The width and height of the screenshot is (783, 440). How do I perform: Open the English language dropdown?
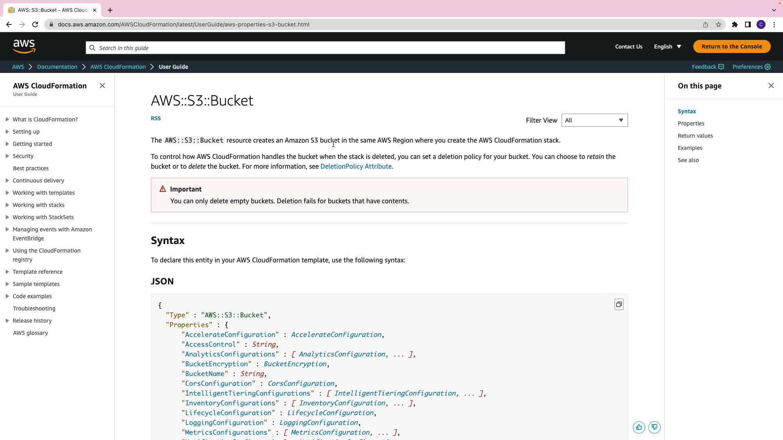(667, 46)
